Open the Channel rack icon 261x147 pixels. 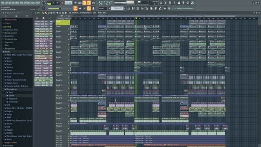point(138,8)
